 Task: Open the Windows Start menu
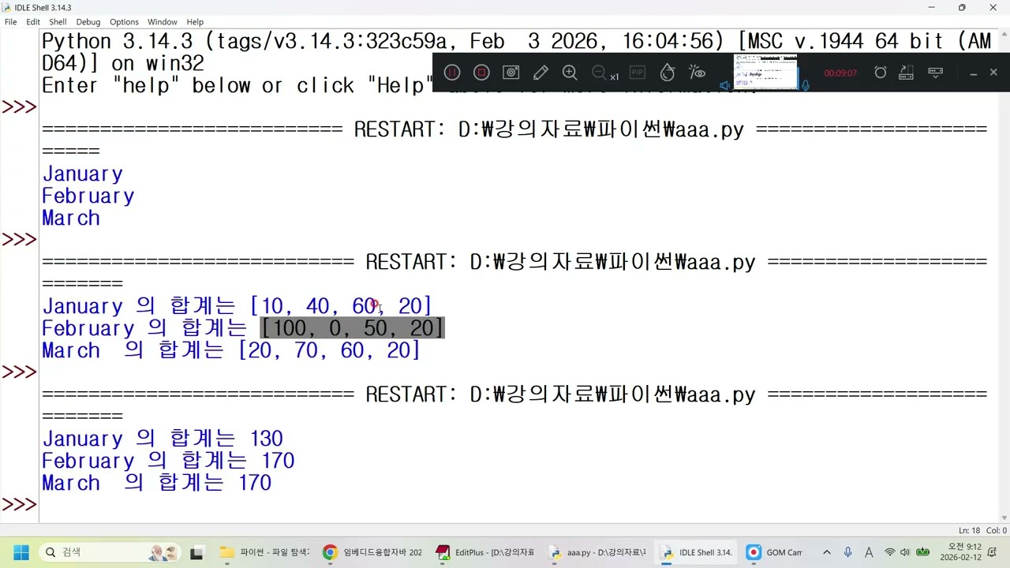click(x=21, y=552)
